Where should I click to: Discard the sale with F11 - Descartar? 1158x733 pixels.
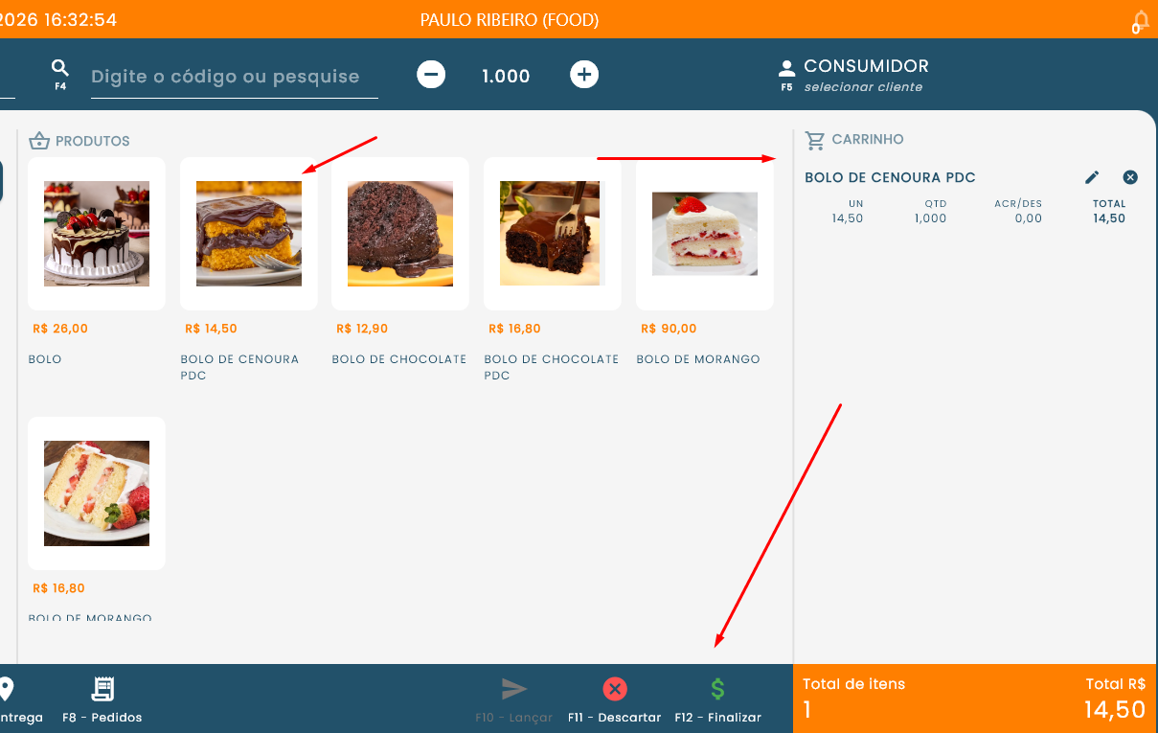click(x=614, y=690)
